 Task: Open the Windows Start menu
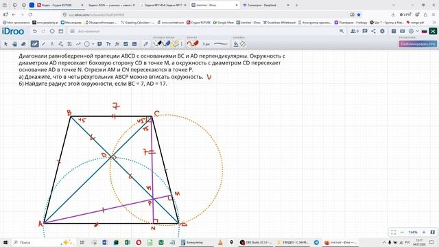(5, 242)
